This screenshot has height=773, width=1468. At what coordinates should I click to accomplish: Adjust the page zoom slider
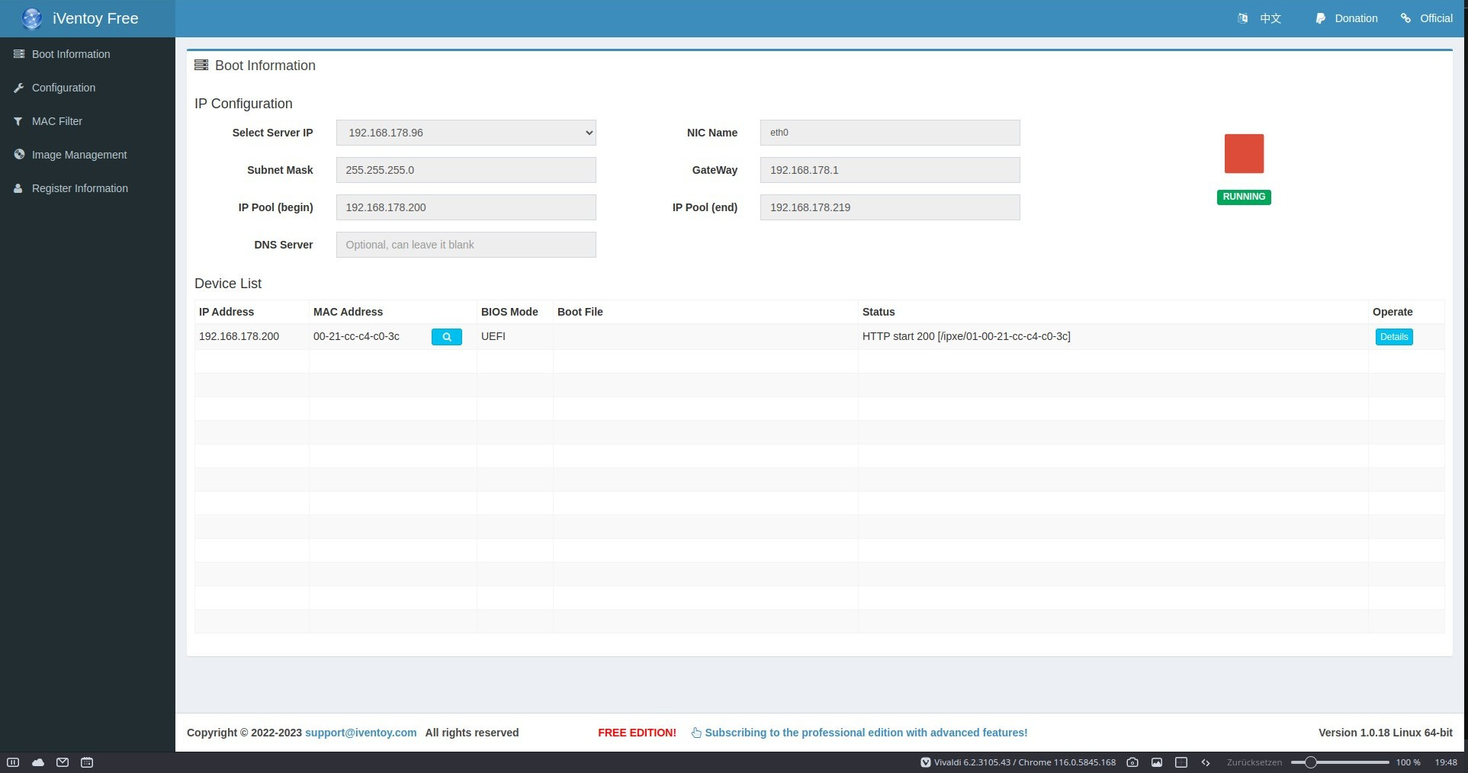(1340, 762)
